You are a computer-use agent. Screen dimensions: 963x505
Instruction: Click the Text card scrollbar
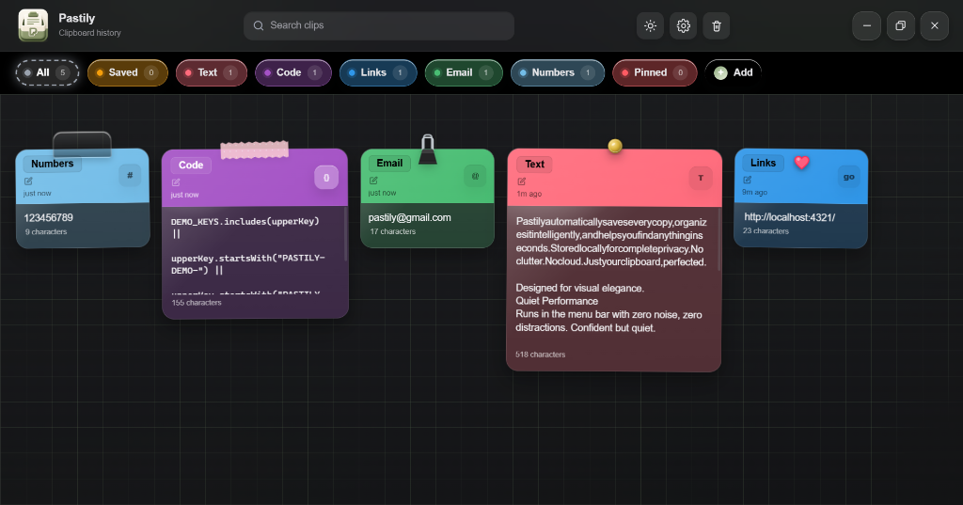point(719,240)
